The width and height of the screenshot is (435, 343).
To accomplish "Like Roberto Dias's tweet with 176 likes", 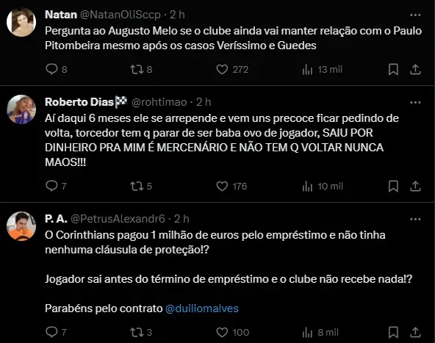I will 222,186.
